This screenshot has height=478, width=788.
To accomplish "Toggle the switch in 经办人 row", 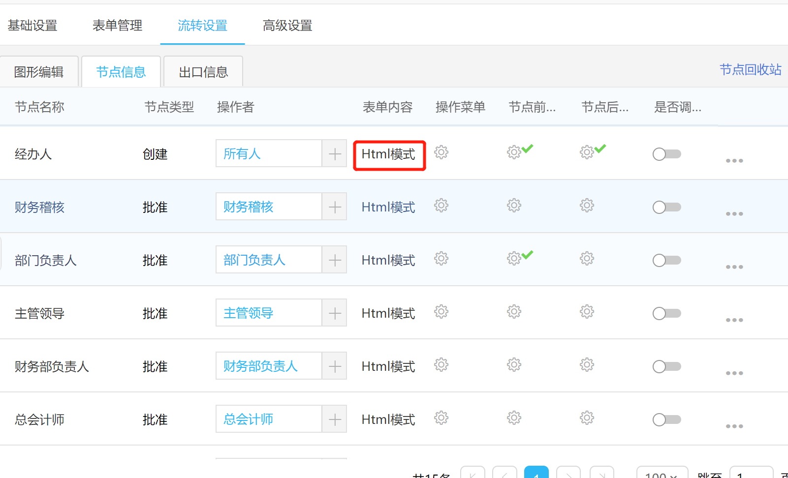I will click(x=666, y=154).
